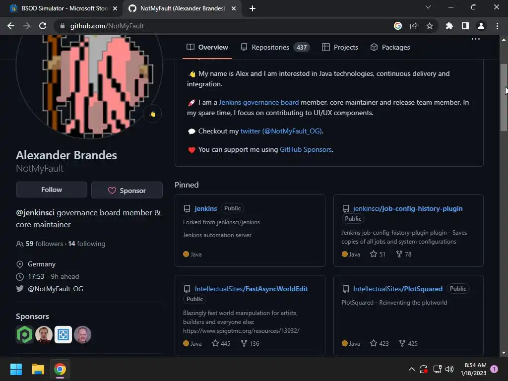Open the Chrome three-dot menu
This screenshot has width=508, height=381.
pos(497,26)
